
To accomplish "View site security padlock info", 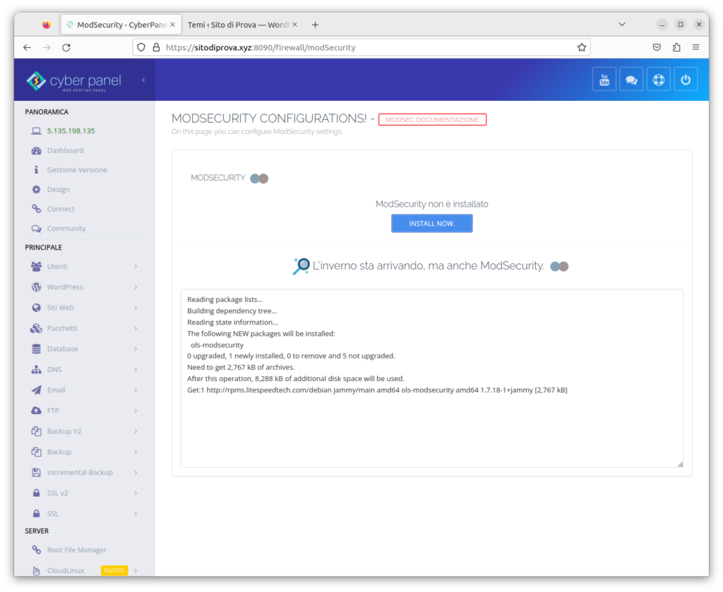I will click(x=156, y=47).
